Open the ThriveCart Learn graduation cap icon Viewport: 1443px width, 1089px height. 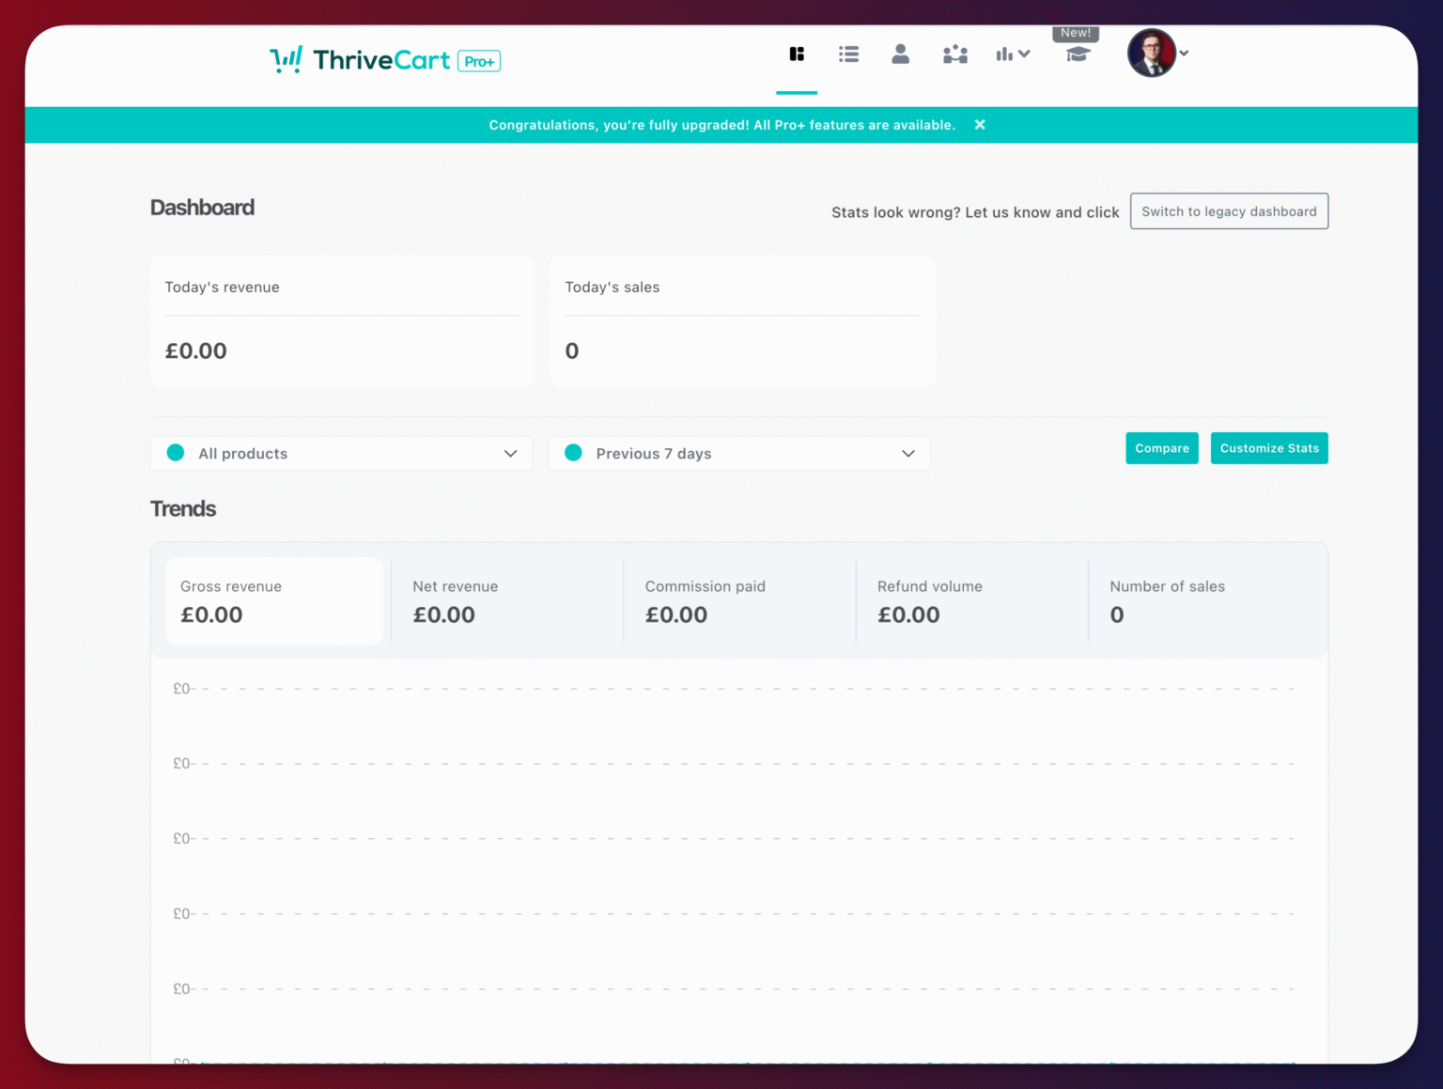1077,54
